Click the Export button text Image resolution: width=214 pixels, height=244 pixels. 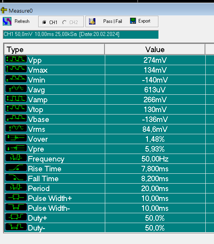click(144, 21)
